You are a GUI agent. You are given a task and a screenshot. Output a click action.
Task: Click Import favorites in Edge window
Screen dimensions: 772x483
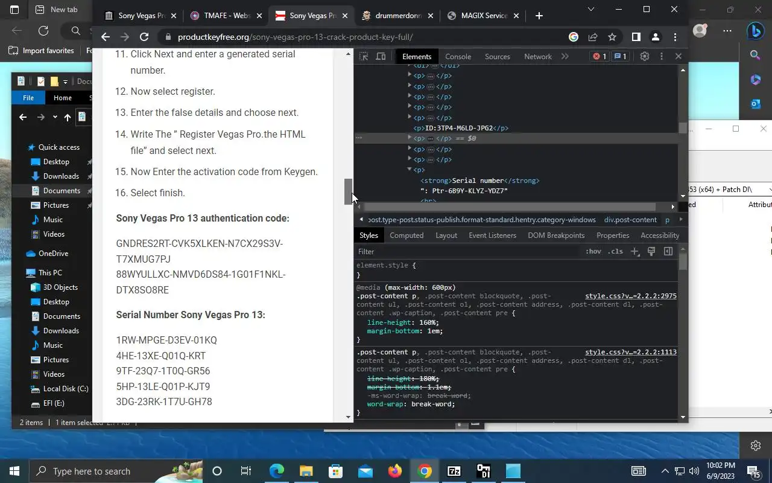pos(42,51)
